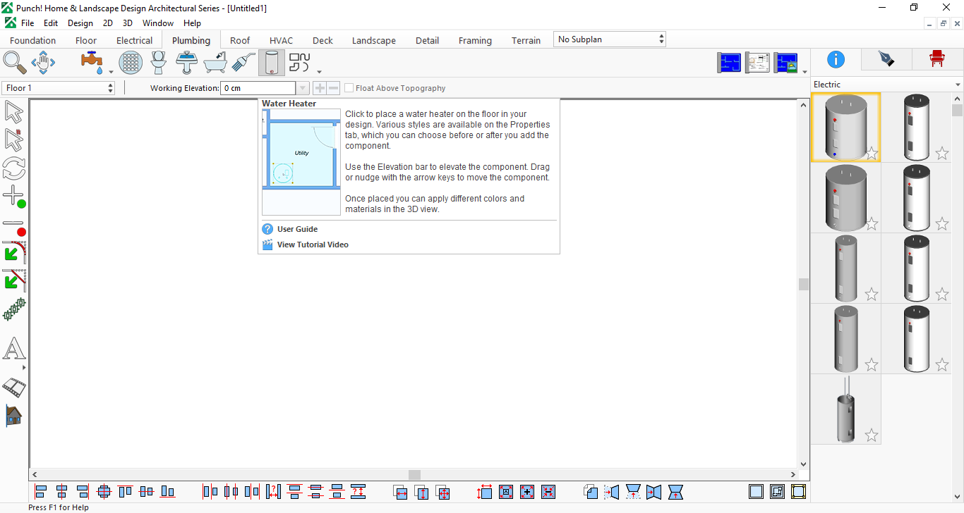Expand the faucet tool dropdown arrow
Viewport: 964px width, 513px height.
pos(111,72)
